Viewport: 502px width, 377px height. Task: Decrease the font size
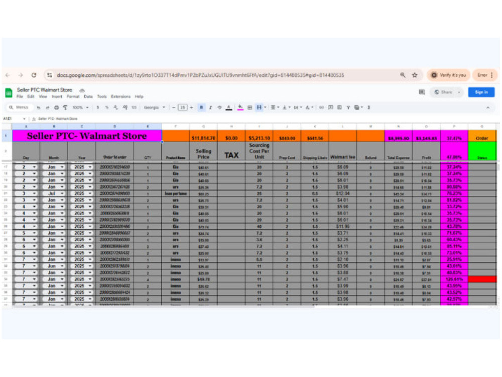pyautogui.click(x=174, y=108)
